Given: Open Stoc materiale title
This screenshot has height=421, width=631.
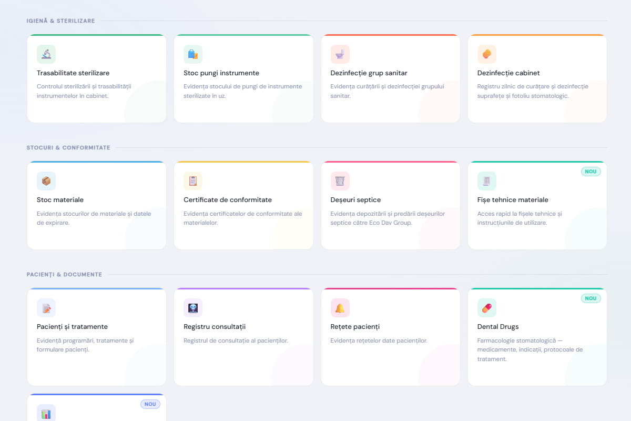Looking at the screenshot, I should pyautogui.click(x=60, y=200).
